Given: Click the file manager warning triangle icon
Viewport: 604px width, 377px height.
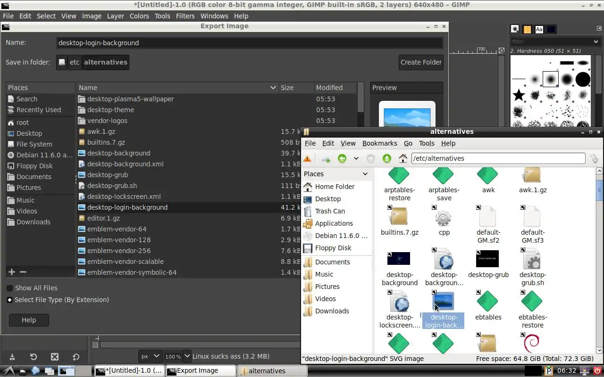Looking at the screenshot, I should 307,159.
